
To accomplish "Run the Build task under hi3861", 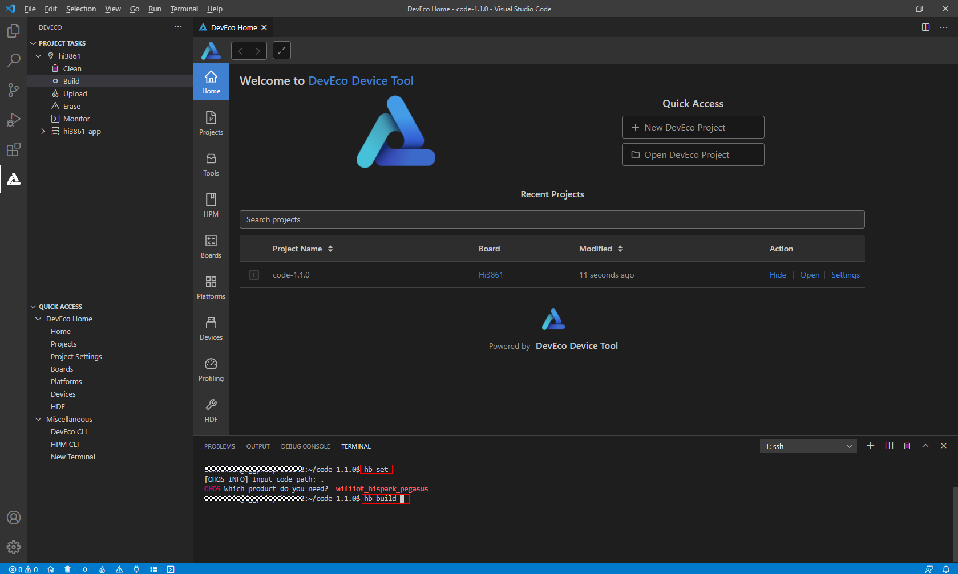I will point(110,81).
